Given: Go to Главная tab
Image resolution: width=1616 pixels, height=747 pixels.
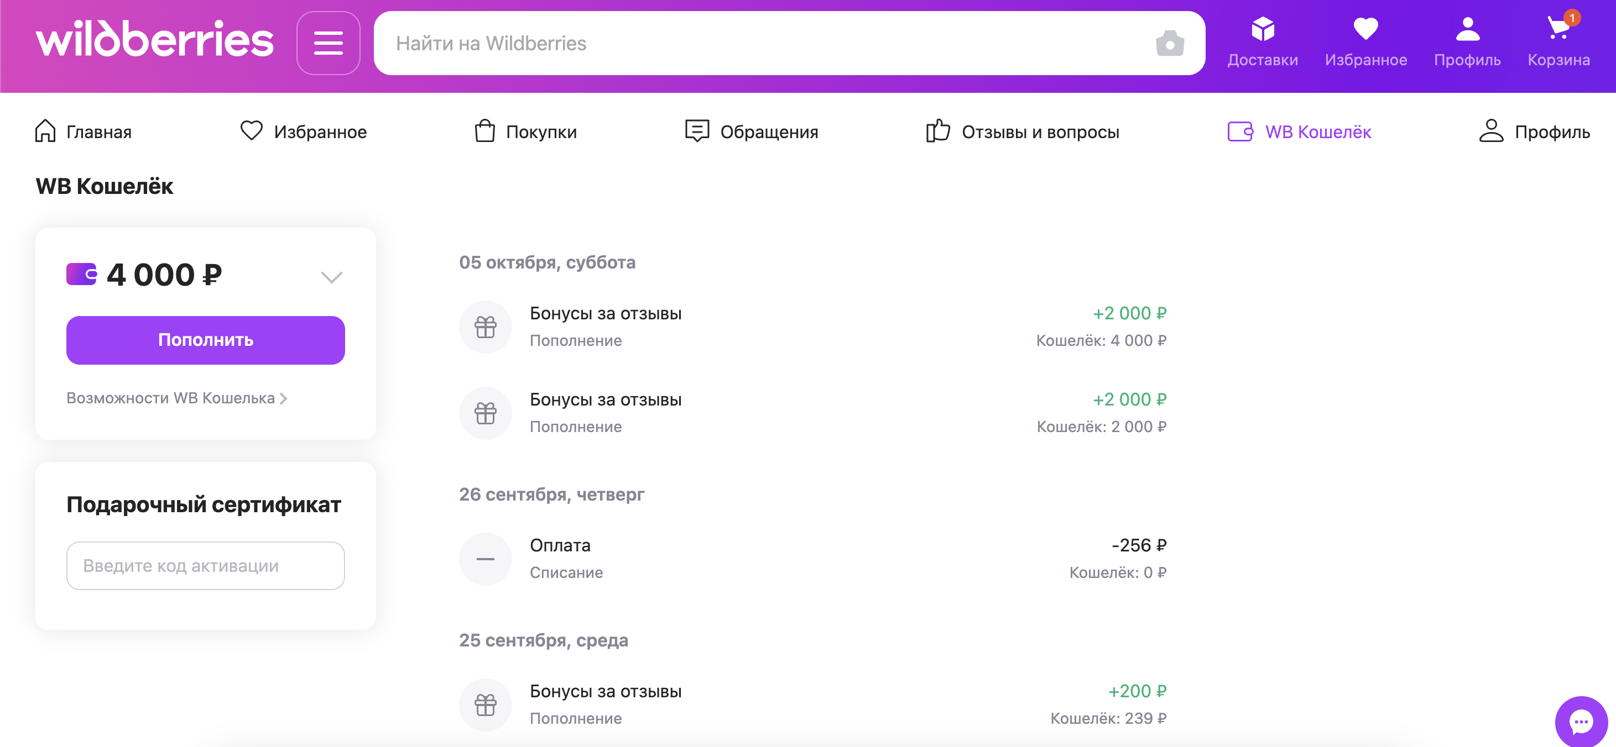Looking at the screenshot, I should pos(84,131).
